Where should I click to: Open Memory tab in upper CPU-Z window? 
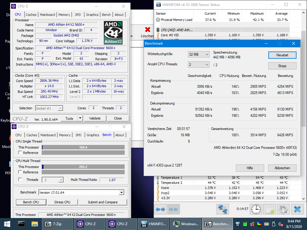pos(64,15)
